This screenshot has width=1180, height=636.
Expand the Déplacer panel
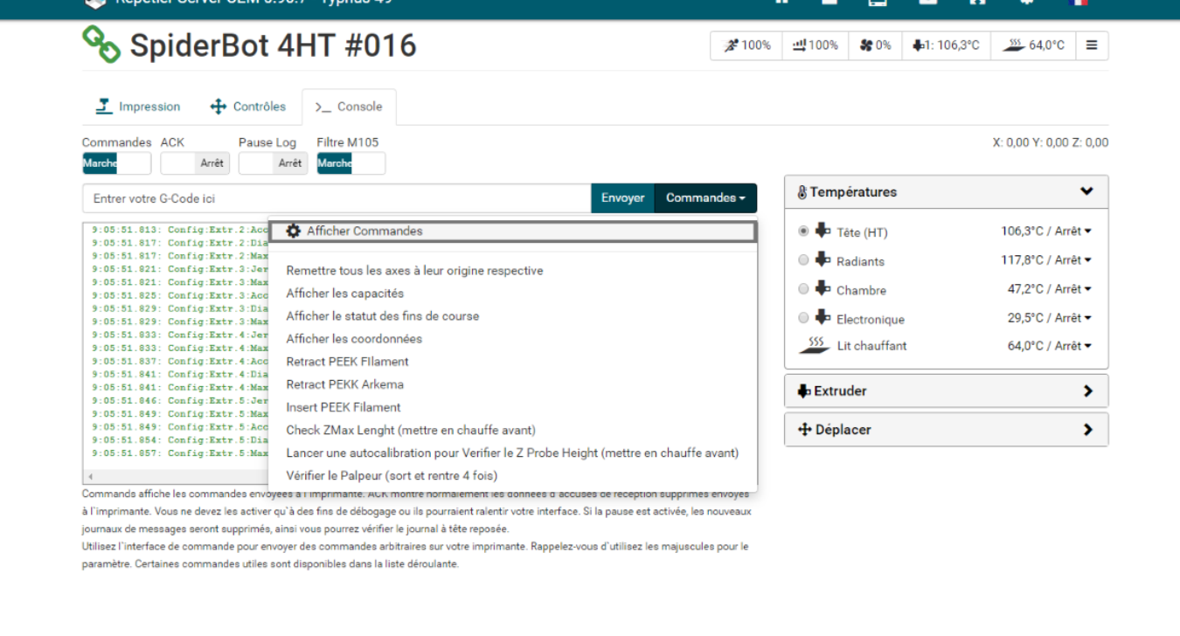coord(947,430)
